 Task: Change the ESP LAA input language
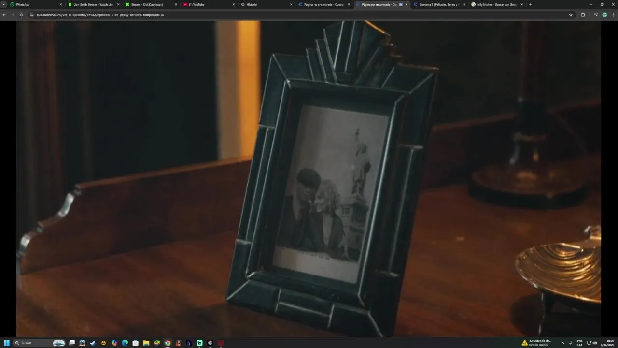(580, 343)
